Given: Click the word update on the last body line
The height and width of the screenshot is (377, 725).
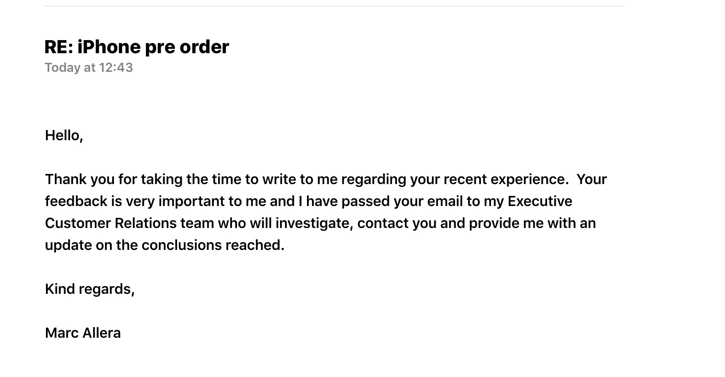Looking at the screenshot, I should click(68, 245).
